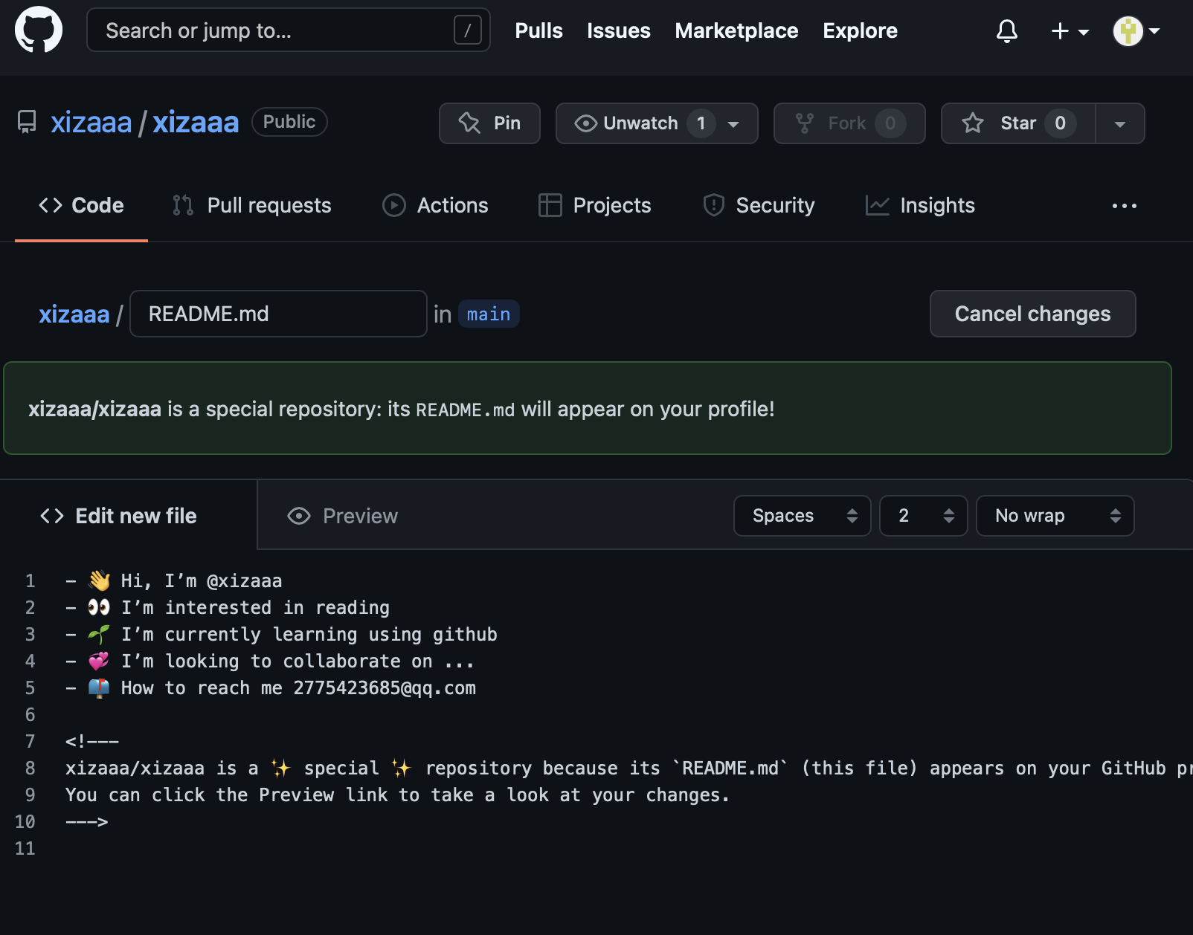The image size is (1193, 935).
Task: Show more repository tabs via ellipsis
Action: pos(1124,206)
